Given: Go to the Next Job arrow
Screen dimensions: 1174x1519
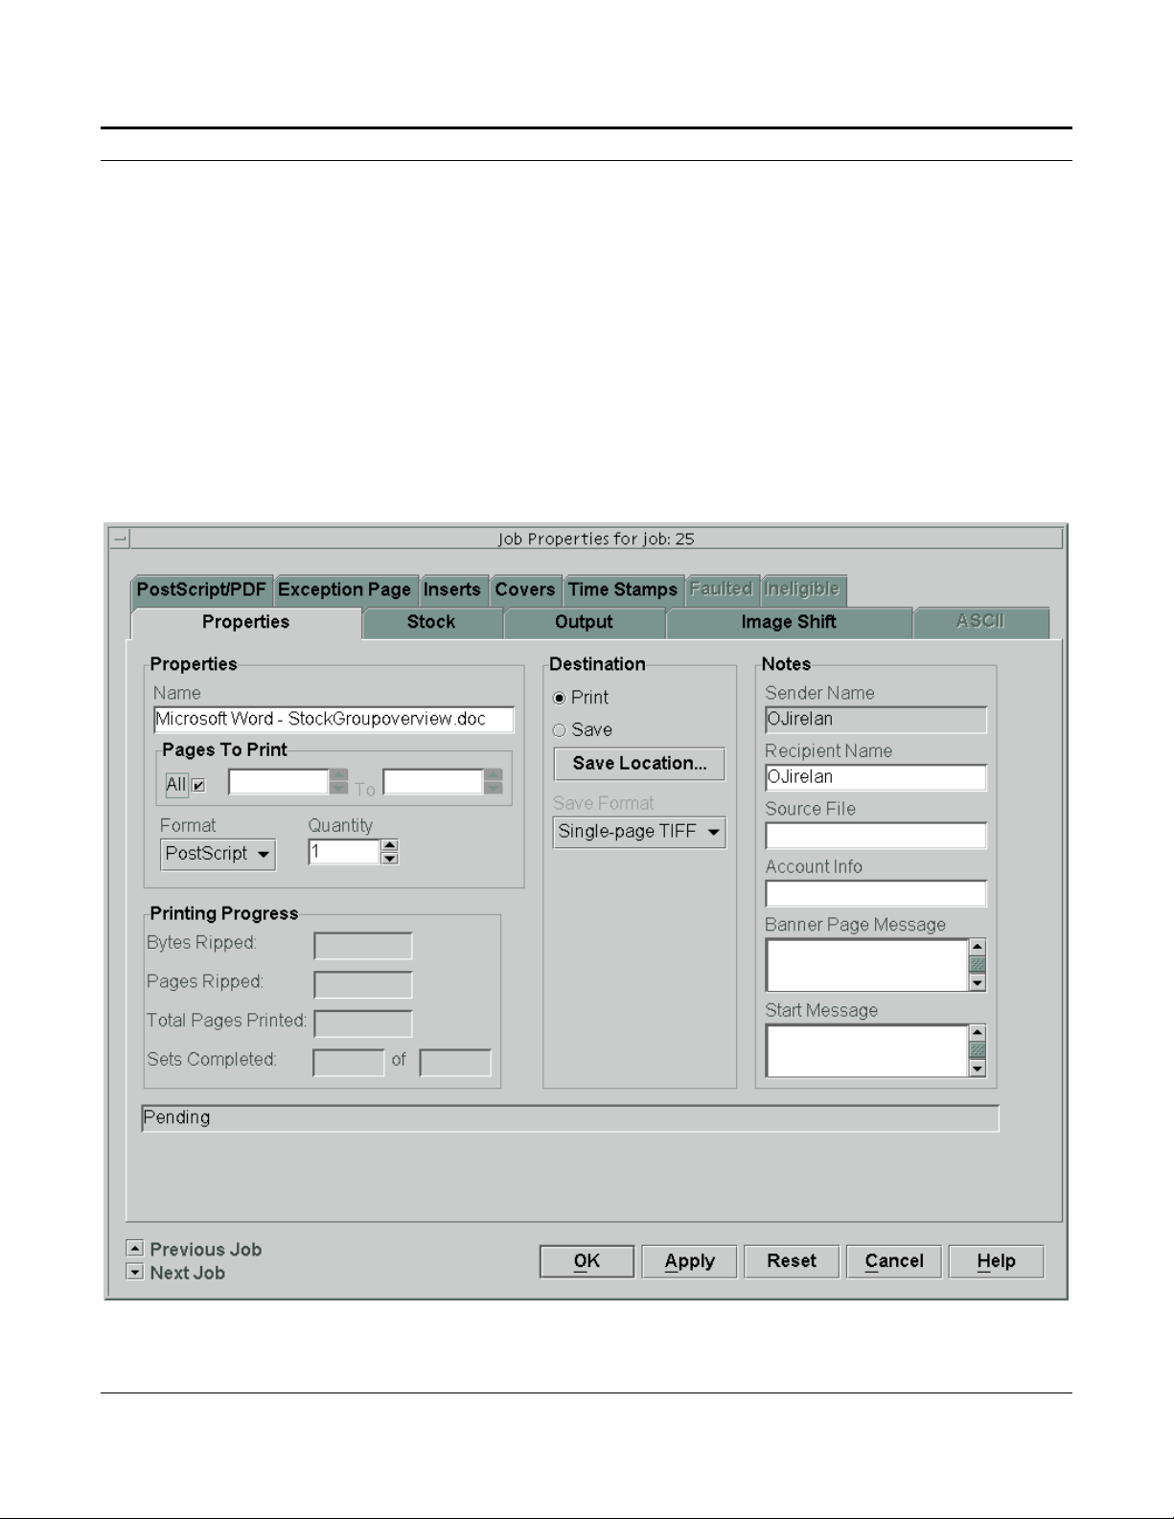Looking at the screenshot, I should click(x=135, y=1272).
